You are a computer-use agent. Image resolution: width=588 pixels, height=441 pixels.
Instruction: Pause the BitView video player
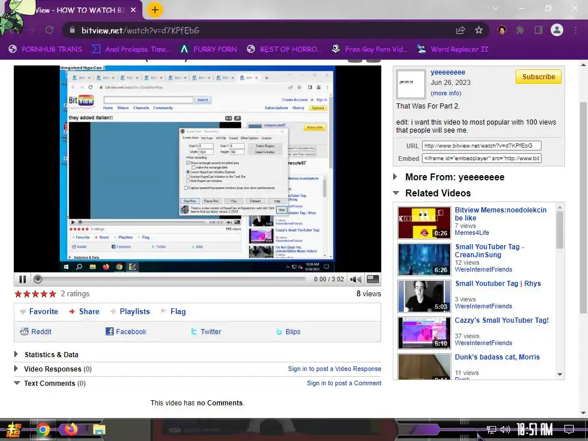click(x=22, y=280)
